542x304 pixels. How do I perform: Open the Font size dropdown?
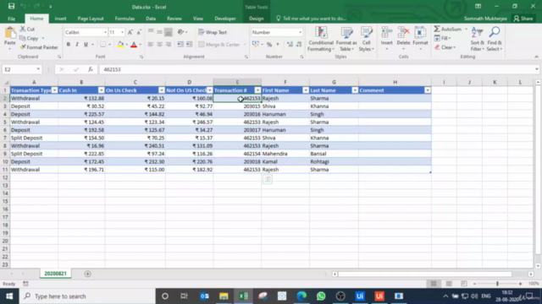point(122,32)
